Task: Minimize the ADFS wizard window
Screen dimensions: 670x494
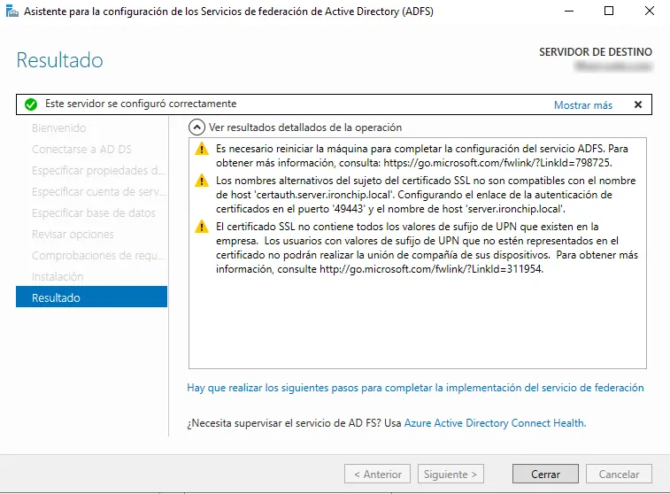Action: tap(569, 12)
